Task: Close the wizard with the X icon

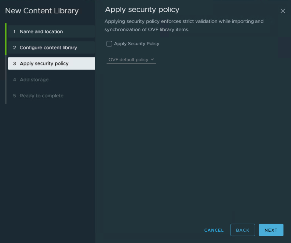Action: [x=282, y=11]
